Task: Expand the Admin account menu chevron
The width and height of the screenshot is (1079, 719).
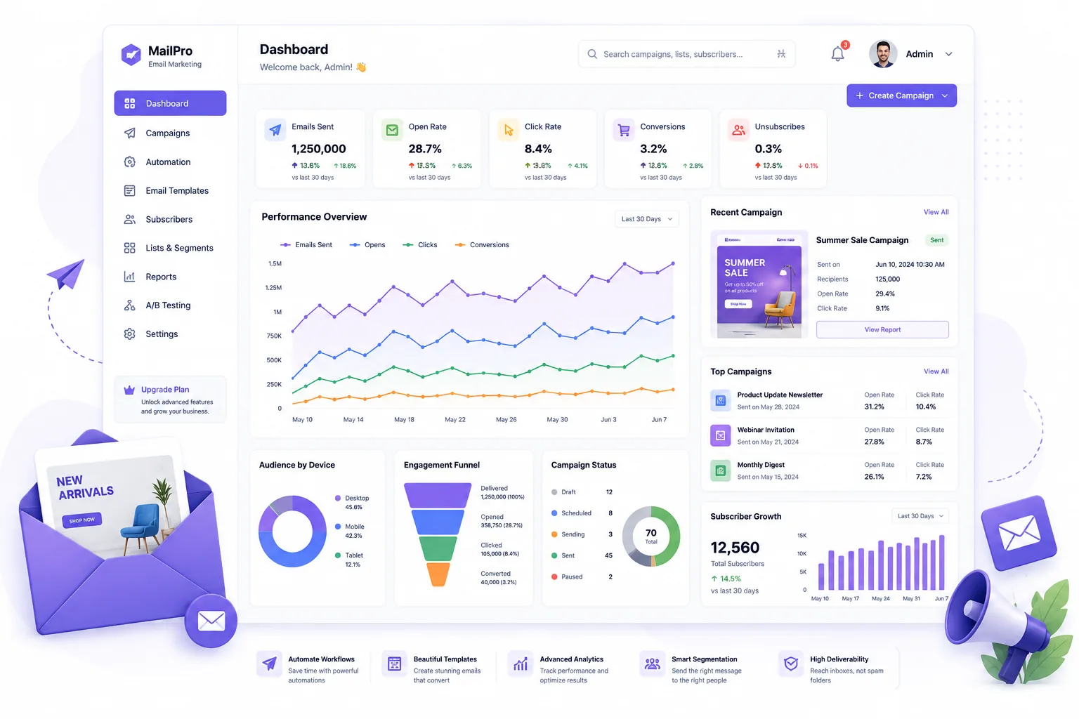Action: pos(948,54)
